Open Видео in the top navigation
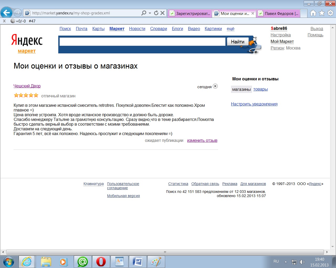Screen dimensions: 336x268 pos(194,29)
